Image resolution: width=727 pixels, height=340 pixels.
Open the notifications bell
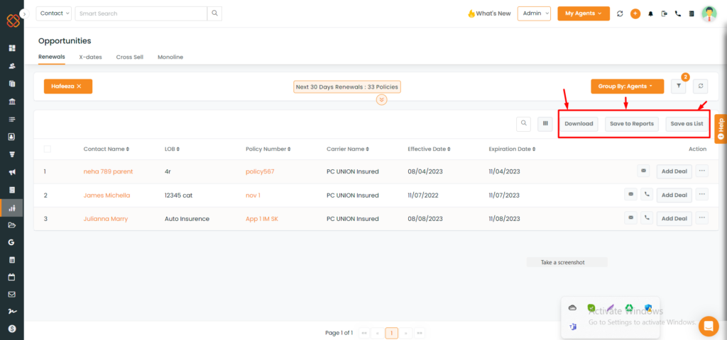tap(650, 14)
